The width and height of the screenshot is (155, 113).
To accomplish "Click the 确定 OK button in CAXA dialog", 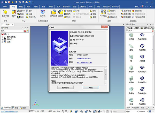I will point(91,87).
